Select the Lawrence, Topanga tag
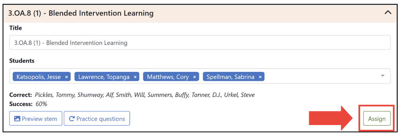Image resolution: width=398 pixels, height=134 pixels. coord(104,77)
